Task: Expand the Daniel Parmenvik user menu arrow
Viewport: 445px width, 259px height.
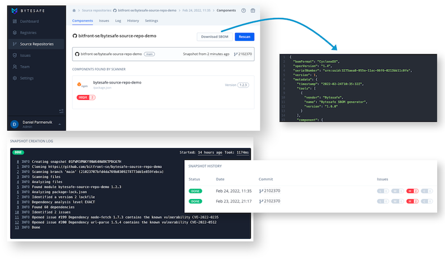Action: click(x=59, y=124)
